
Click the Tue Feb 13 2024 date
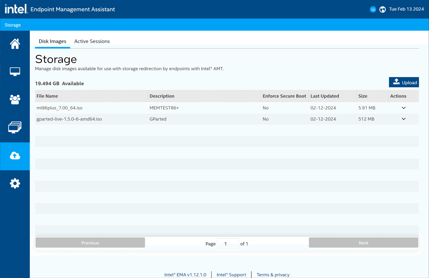[406, 9]
